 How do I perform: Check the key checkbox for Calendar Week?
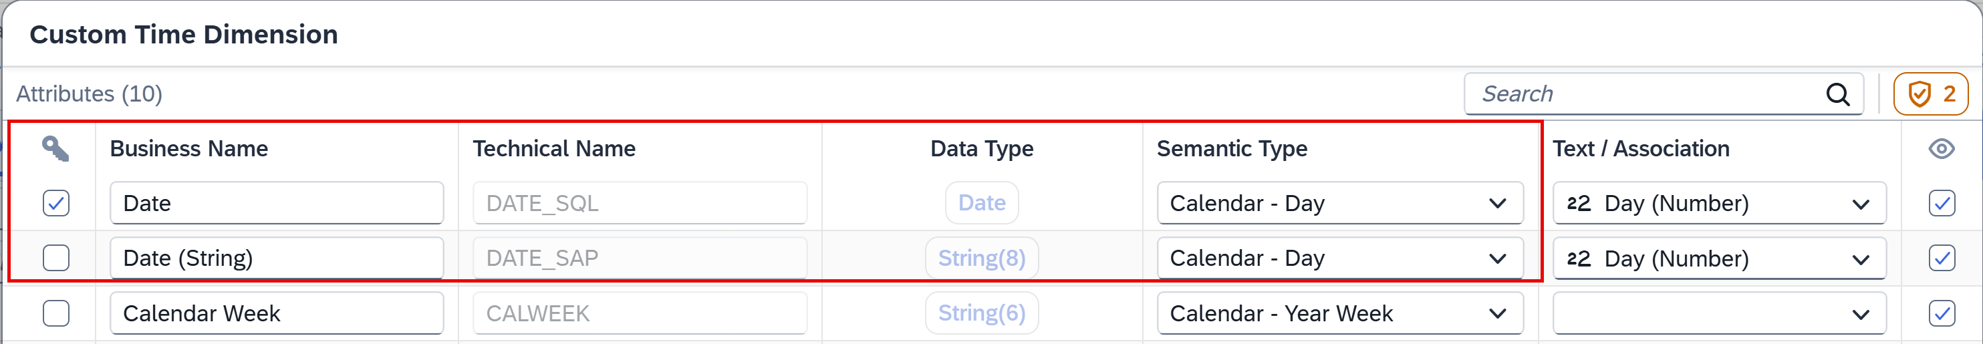click(x=56, y=313)
